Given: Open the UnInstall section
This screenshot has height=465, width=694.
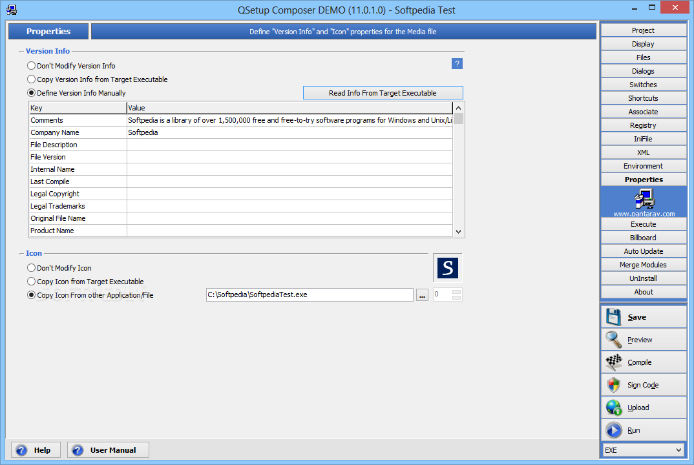Looking at the screenshot, I should coord(643,278).
